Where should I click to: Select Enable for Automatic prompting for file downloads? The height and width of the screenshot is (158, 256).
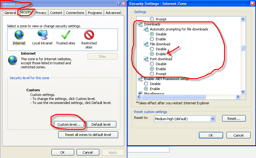pos(152,39)
